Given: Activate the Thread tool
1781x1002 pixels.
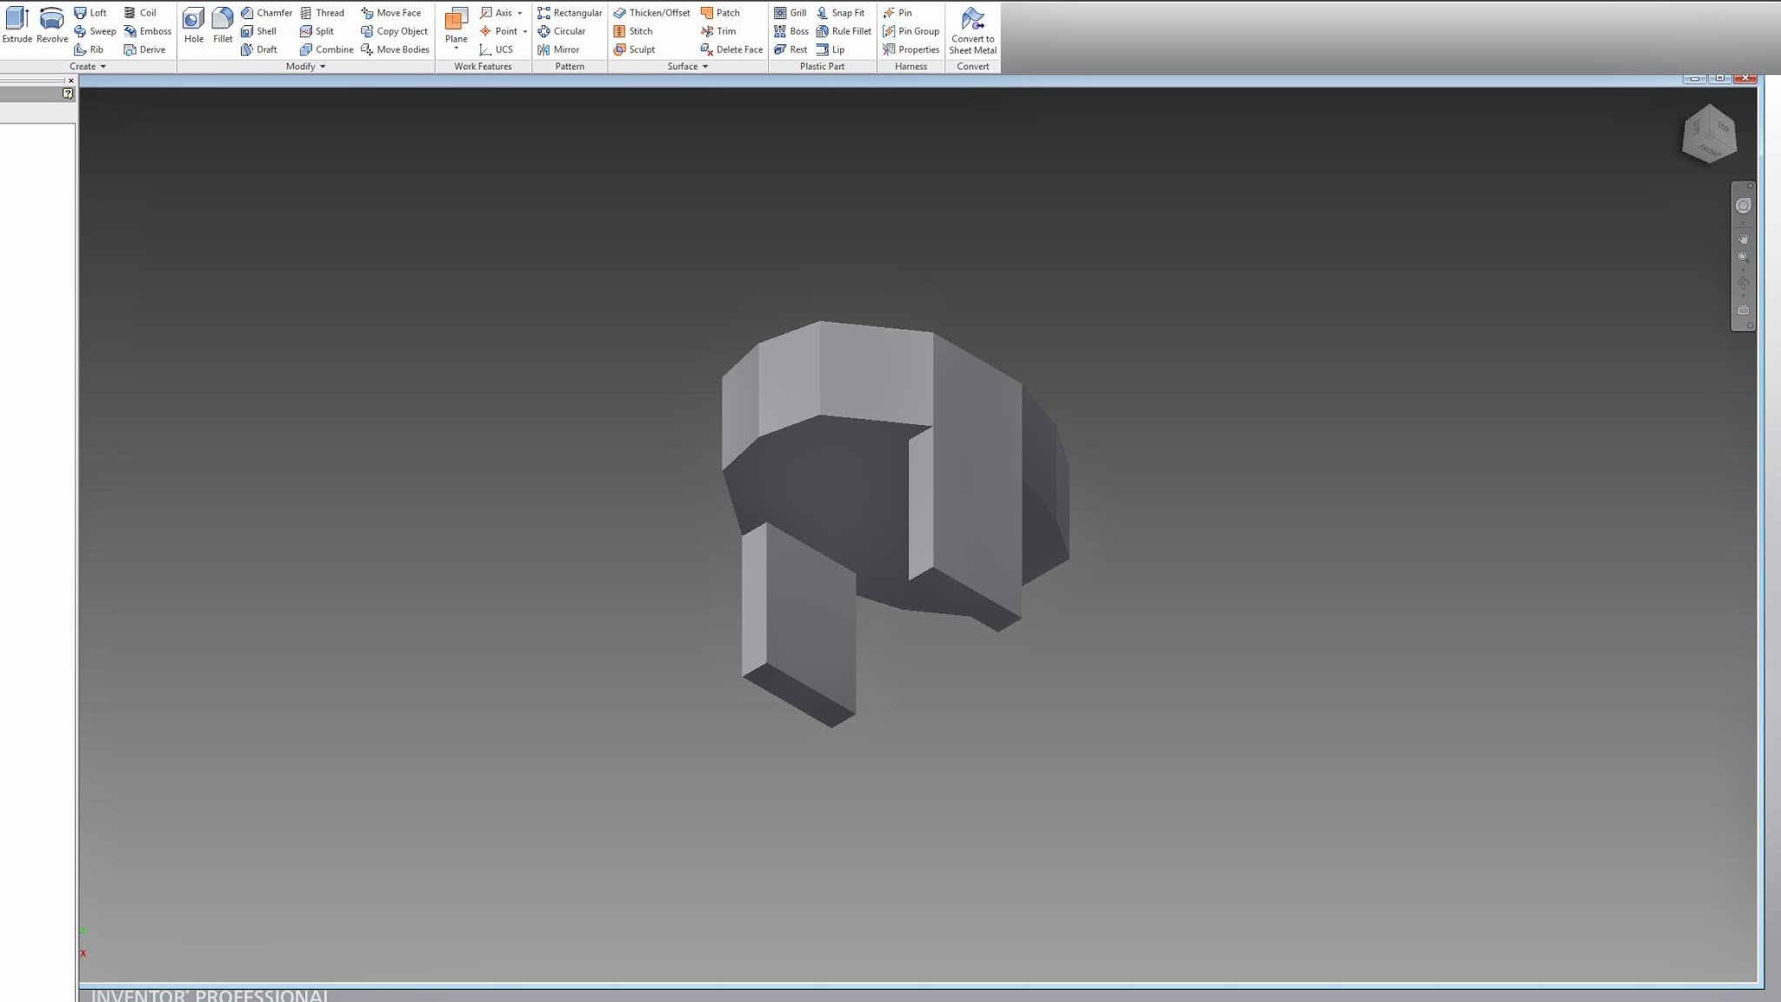Looking at the screenshot, I should [x=323, y=12].
